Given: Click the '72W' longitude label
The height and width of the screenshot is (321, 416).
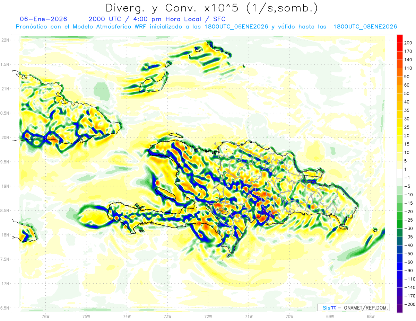Looking at the screenshot, I should tap(208, 316).
